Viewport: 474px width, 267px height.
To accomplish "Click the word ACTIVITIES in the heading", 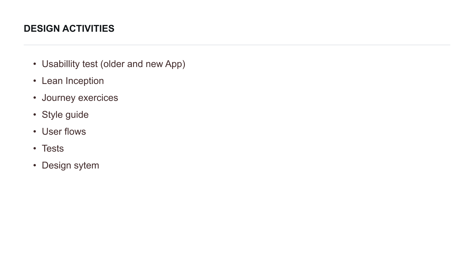I will pos(88,28).
